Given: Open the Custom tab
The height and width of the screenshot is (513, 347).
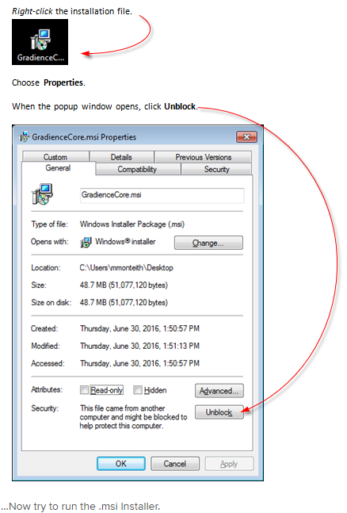Looking at the screenshot, I should (55, 157).
